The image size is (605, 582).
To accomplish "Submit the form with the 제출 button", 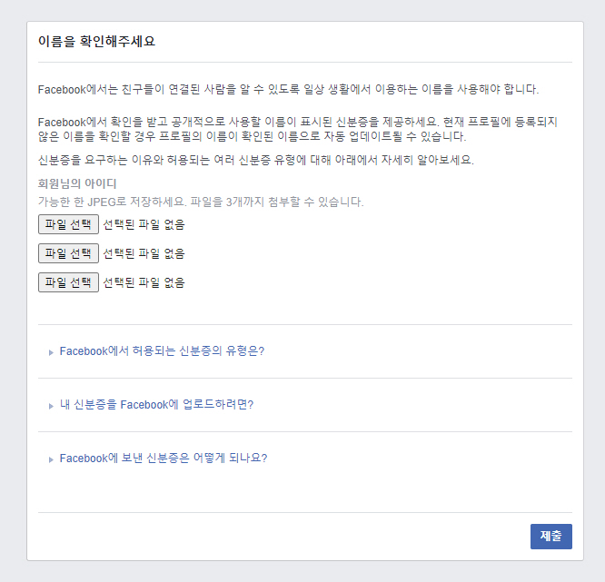I will [x=551, y=536].
